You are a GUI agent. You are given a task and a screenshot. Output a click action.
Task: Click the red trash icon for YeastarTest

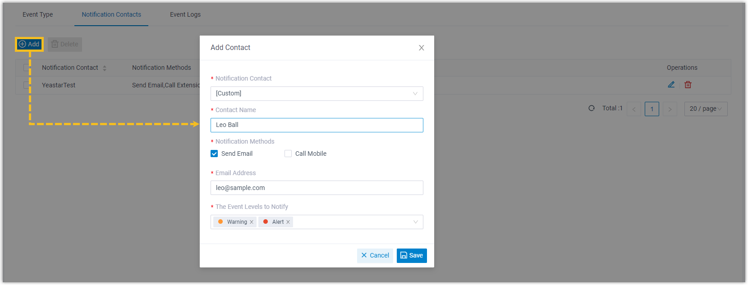(688, 85)
